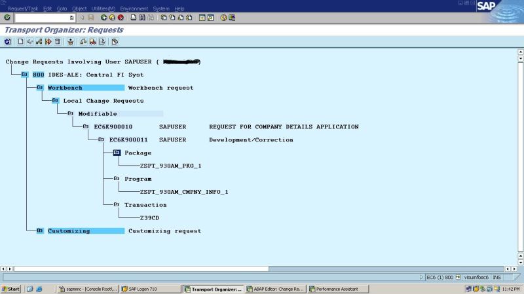
Task: Collapse the 800 IDES-ALE client node
Action: tap(24, 75)
